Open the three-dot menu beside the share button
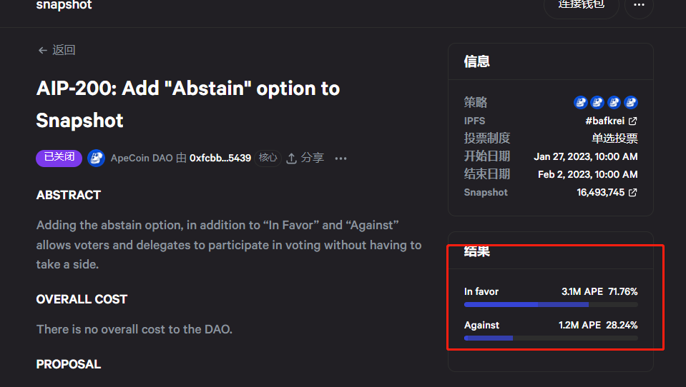686x387 pixels. (x=340, y=159)
